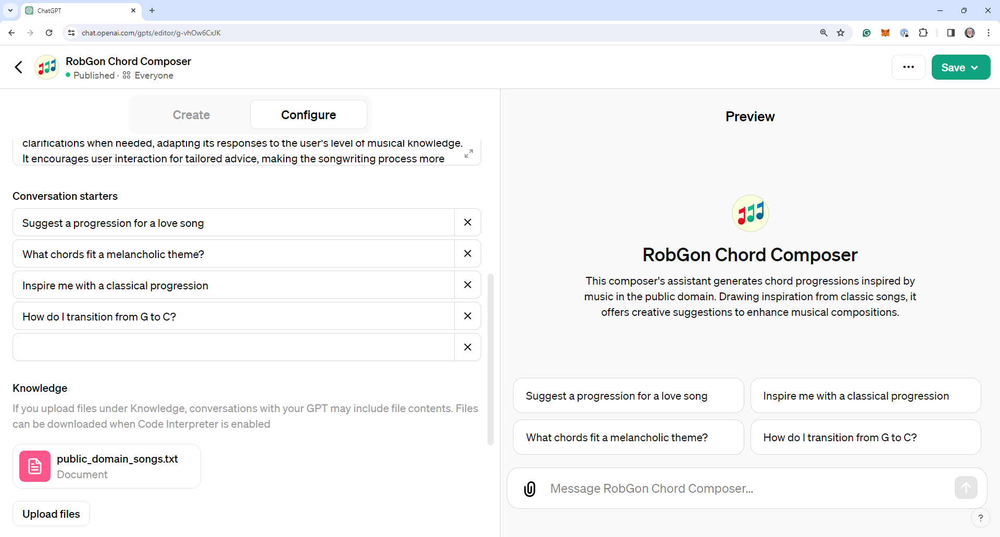Attach a file with the paperclip icon
The height and width of the screenshot is (537, 1000).
[x=530, y=489]
